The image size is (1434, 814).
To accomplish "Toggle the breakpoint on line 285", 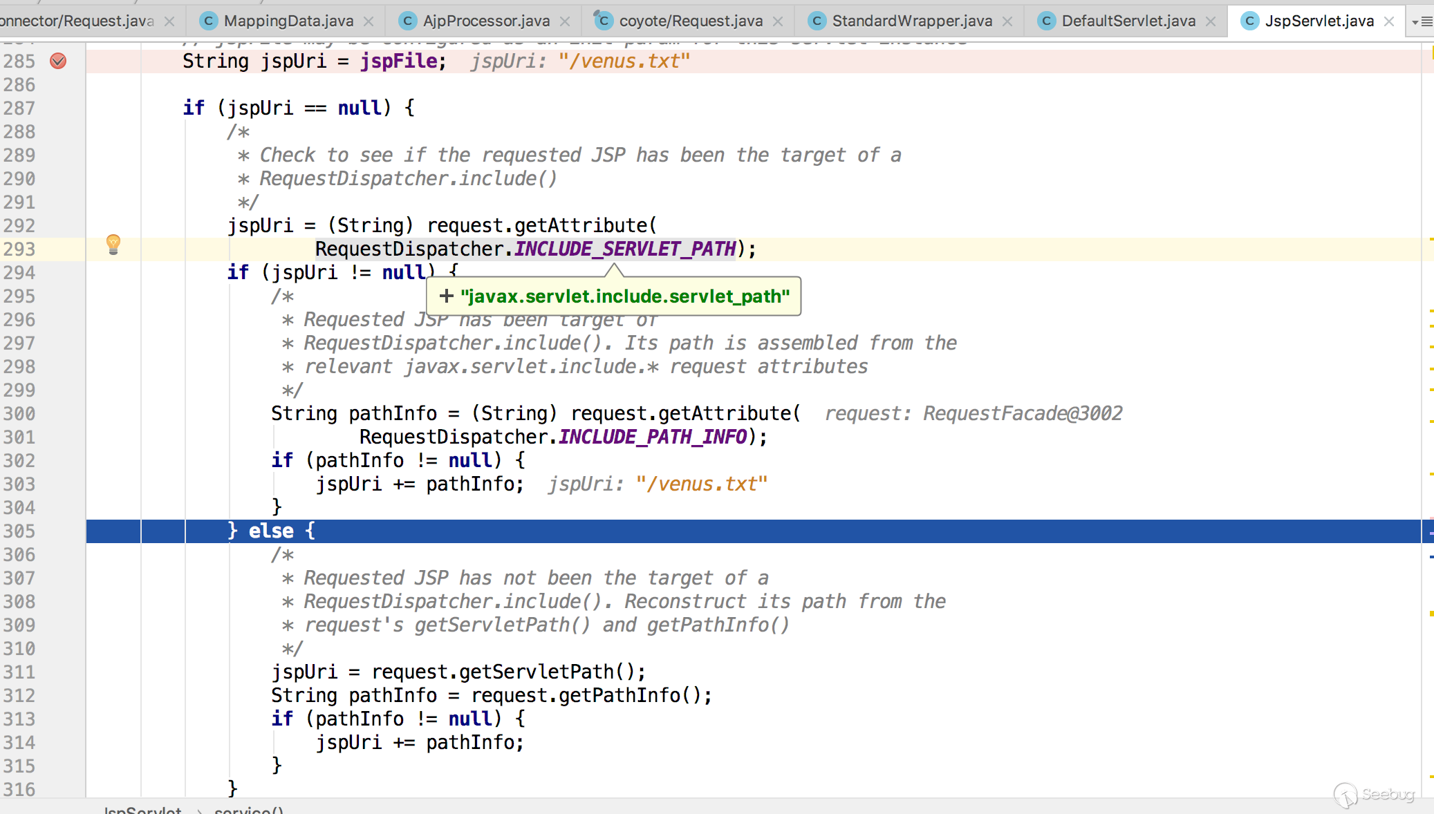I will pyautogui.click(x=58, y=61).
